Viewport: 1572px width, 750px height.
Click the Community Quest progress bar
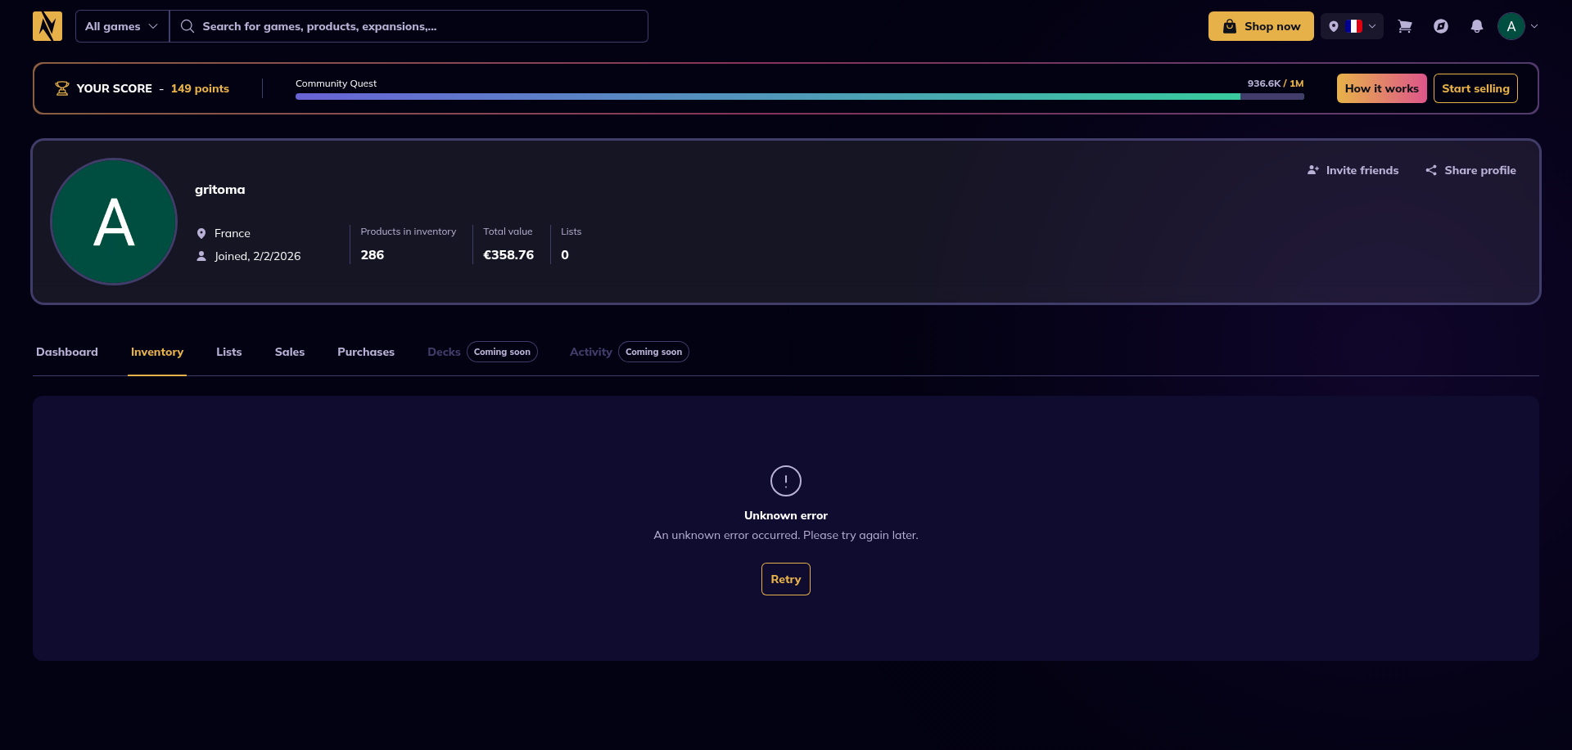click(799, 97)
